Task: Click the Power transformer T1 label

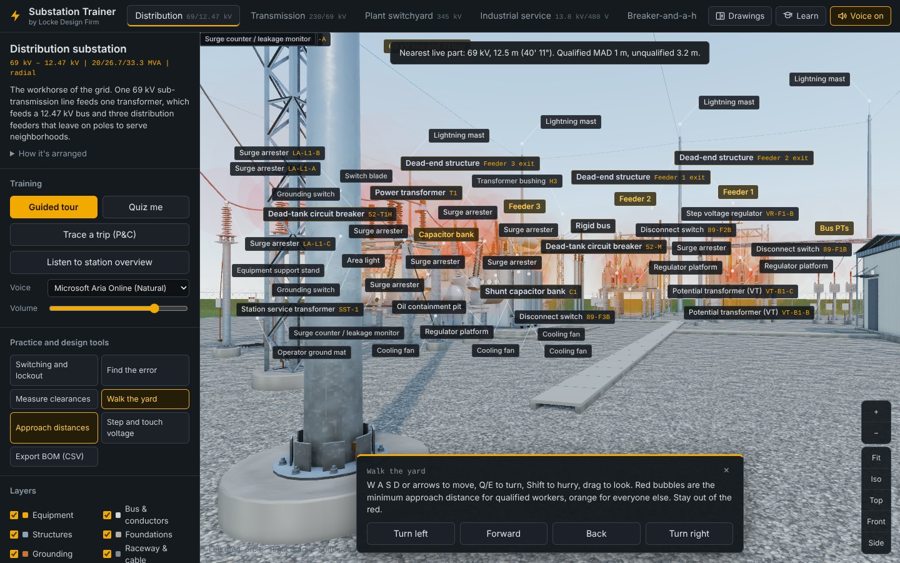Action: [x=416, y=193]
